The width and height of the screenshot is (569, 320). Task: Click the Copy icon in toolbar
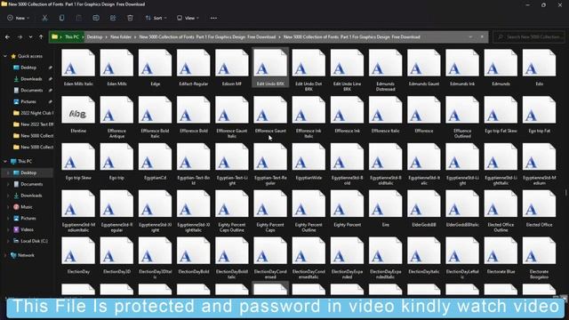point(61,18)
